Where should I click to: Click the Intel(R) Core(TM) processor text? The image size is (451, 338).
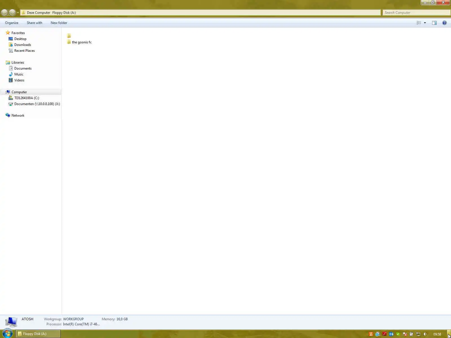[x=81, y=324]
